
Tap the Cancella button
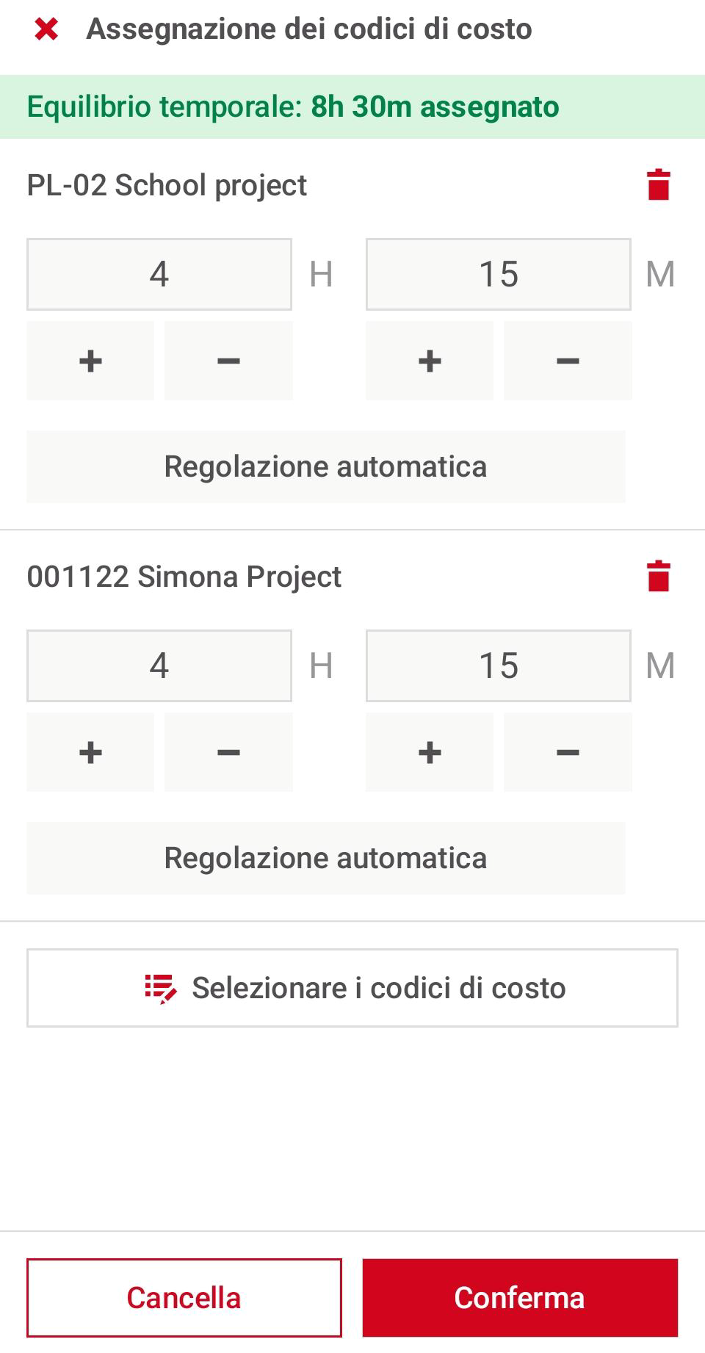184,1298
